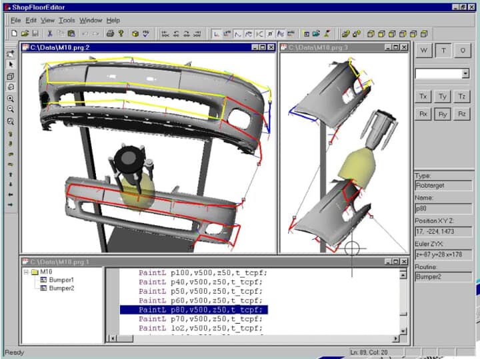Click the Cut scissors icon
480x359 pixels.
[x=49, y=33]
